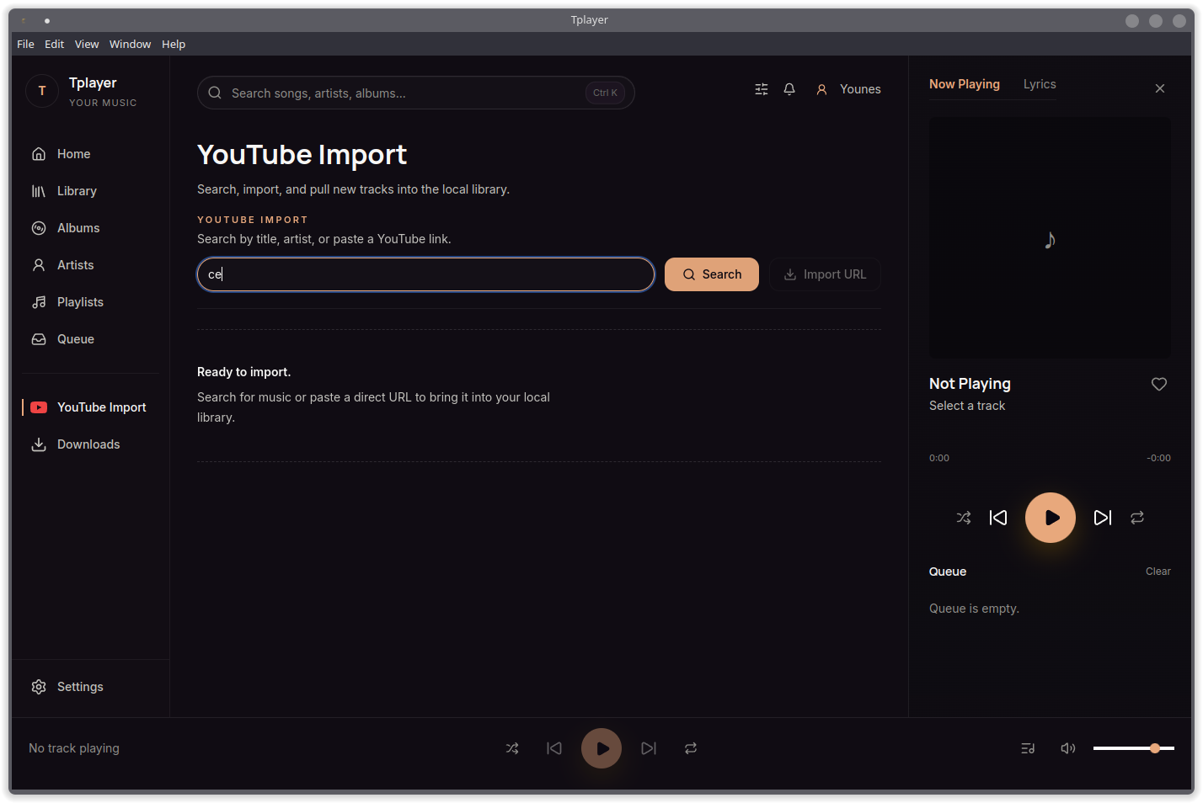Open notifications bell icon
The width and height of the screenshot is (1203, 803).
[x=789, y=89]
